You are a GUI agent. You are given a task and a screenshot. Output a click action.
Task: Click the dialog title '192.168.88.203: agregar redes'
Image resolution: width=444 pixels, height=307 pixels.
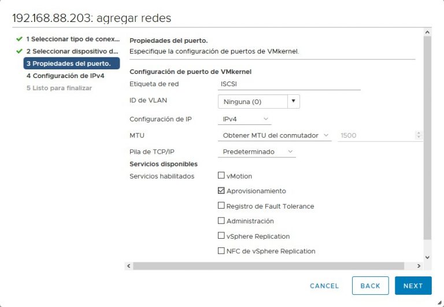[x=92, y=18]
